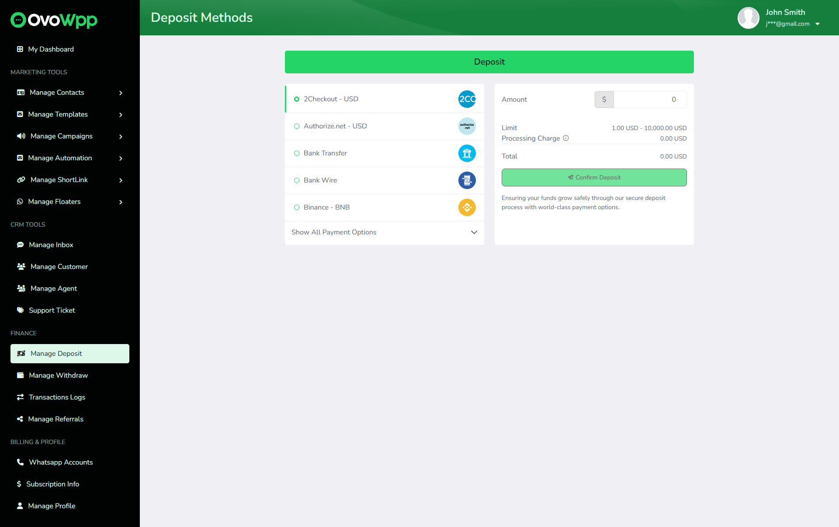The width and height of the screenshot is (839, 527).
Task: Expand the Manage Contacts submenu chevron
Action: pos(121,93)
